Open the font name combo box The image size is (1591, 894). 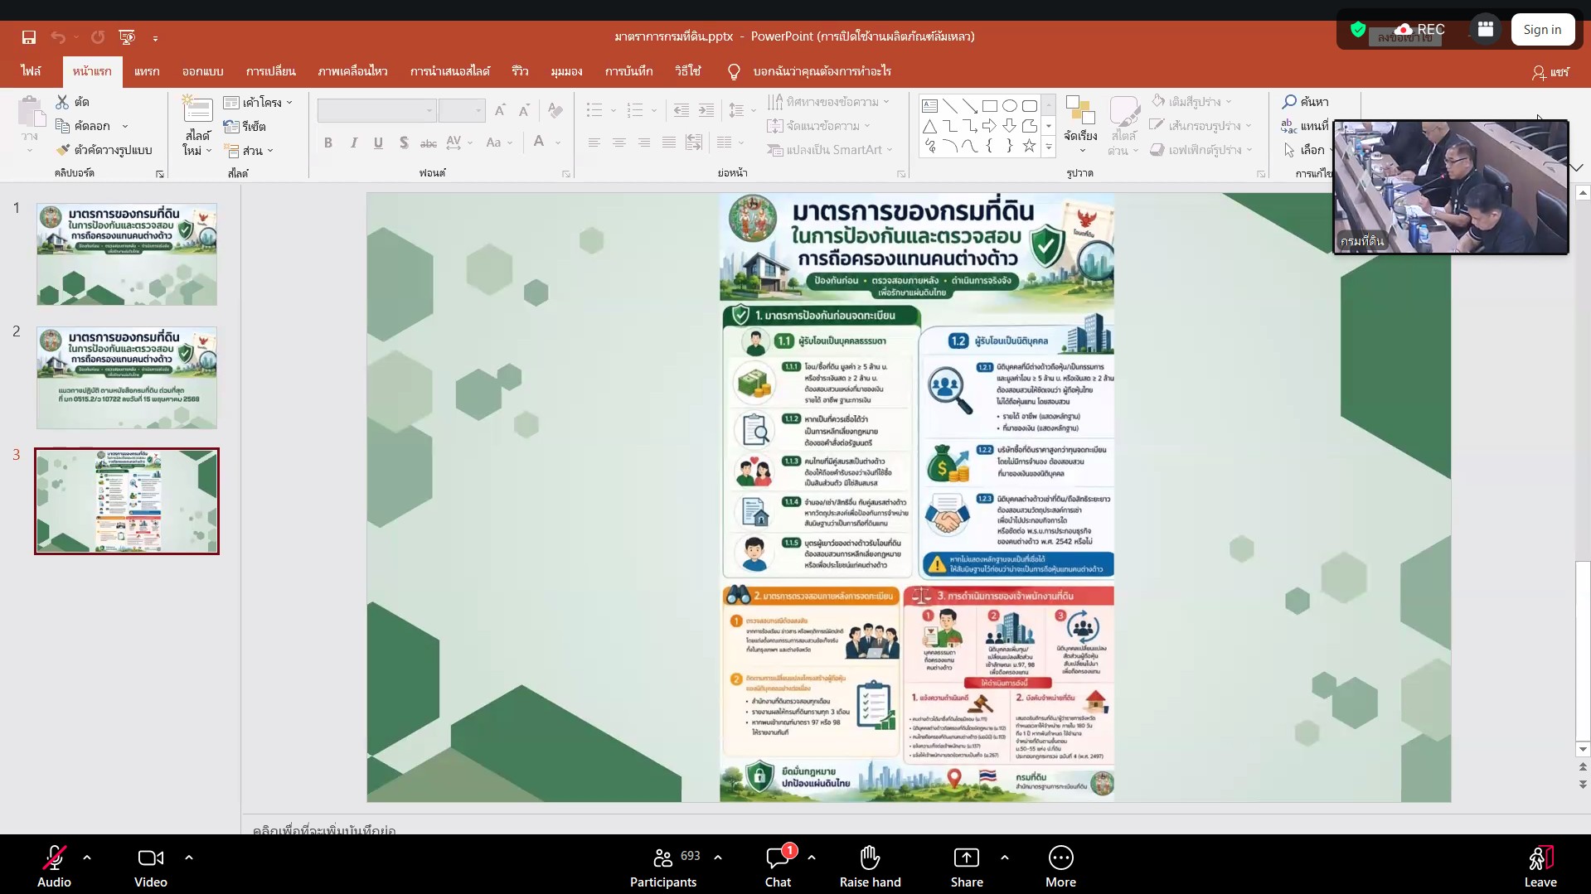[377, 110]
